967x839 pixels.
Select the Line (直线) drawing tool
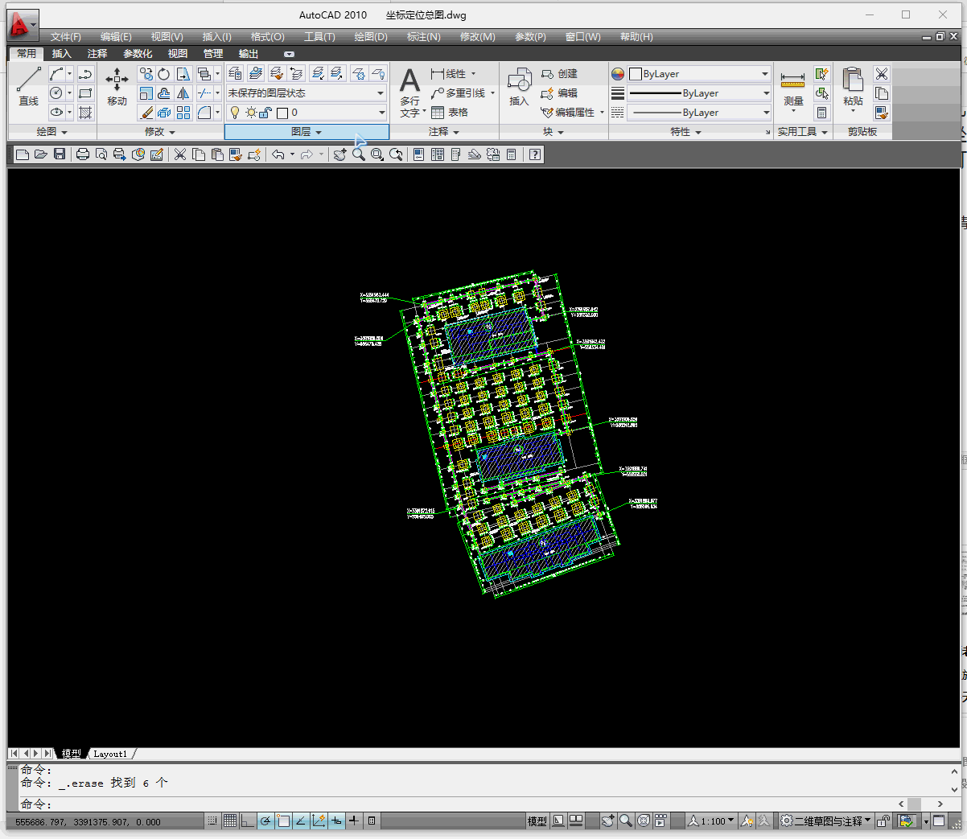coord(29,86)
